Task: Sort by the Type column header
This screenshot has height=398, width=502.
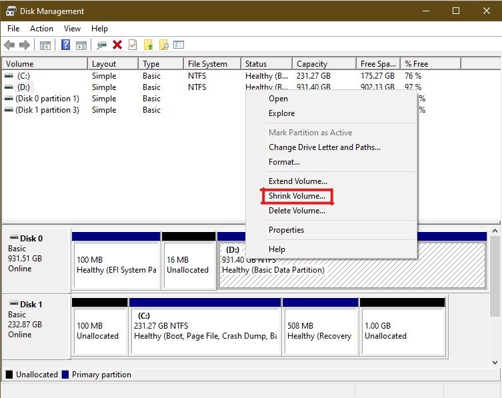Action: point(161,64)
